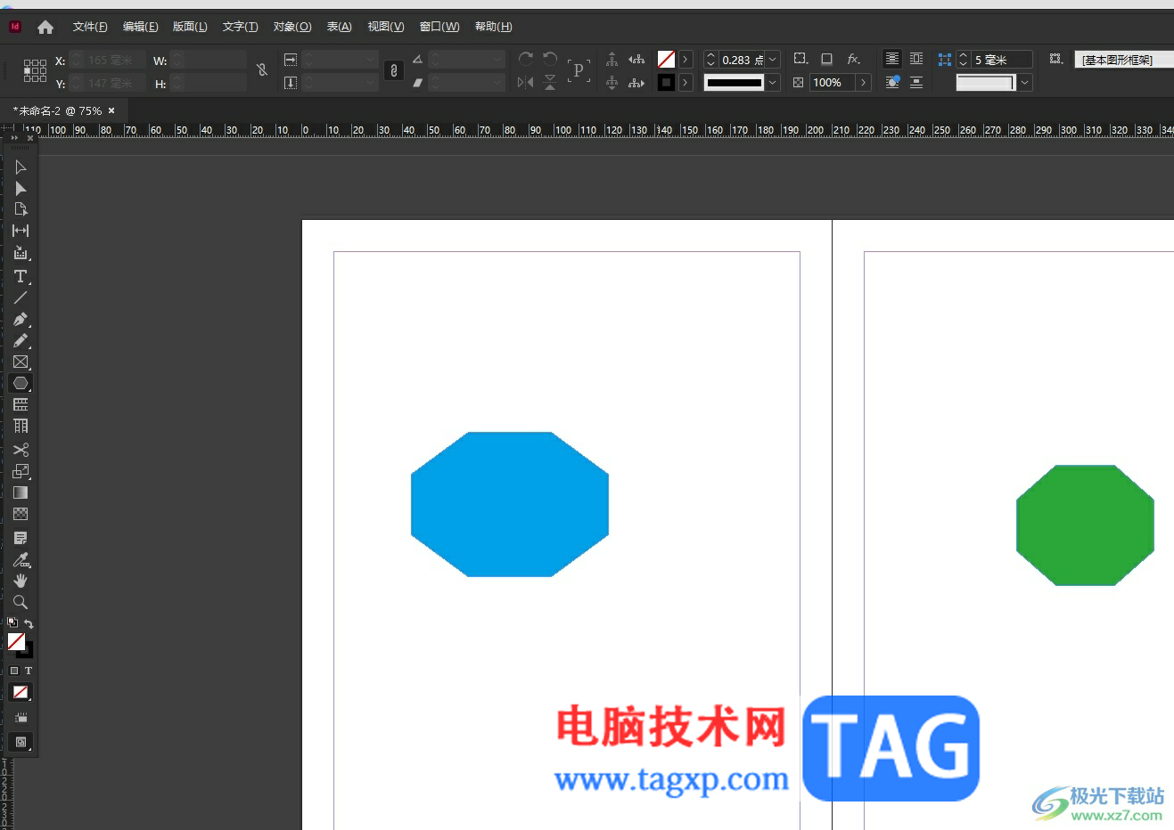Screen dimensions: 1174x830
Task: Click the toolbox fill color box
Action: click(16, 641)
